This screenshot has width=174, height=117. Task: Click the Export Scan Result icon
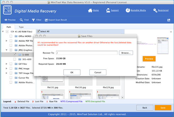pyautogui.click(x=46, y=20)
